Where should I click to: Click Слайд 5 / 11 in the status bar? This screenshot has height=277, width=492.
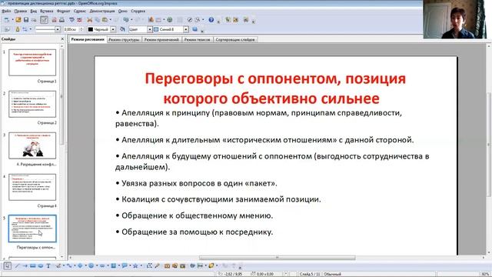click(x=310, y=274)
